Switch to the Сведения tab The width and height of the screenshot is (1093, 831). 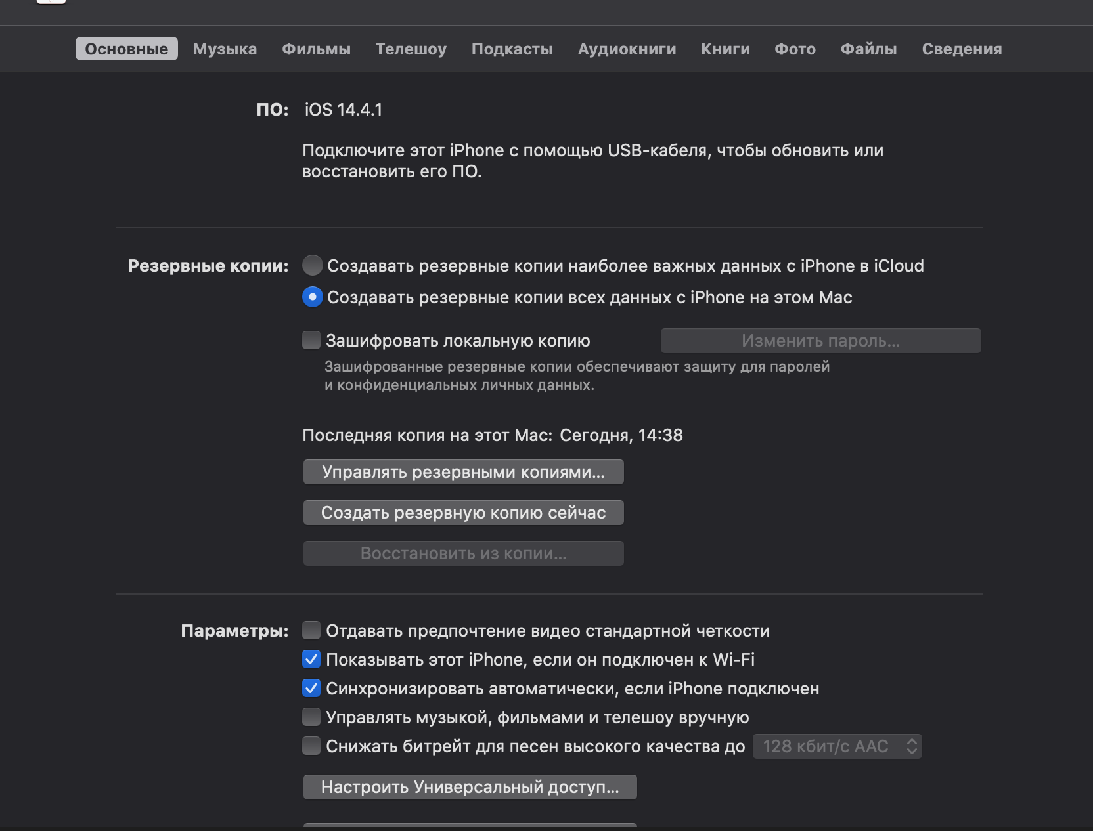[x=962, y=49]
